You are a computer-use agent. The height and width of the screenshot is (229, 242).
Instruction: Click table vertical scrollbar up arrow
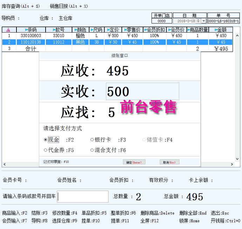point(237,36)
